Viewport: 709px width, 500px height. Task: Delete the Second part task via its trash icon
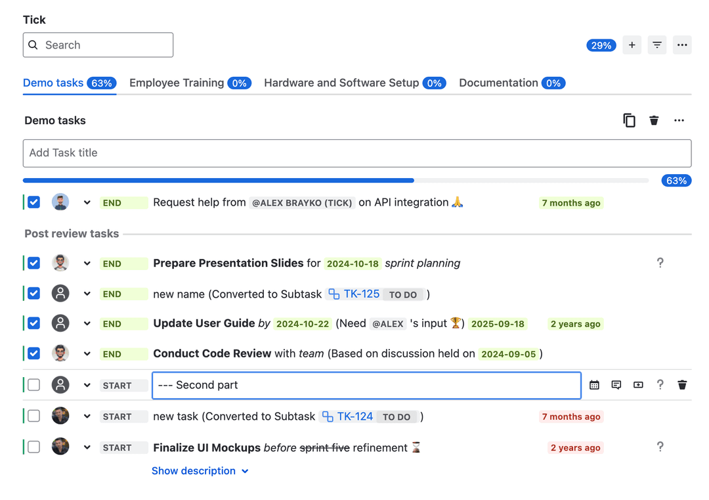682,384
